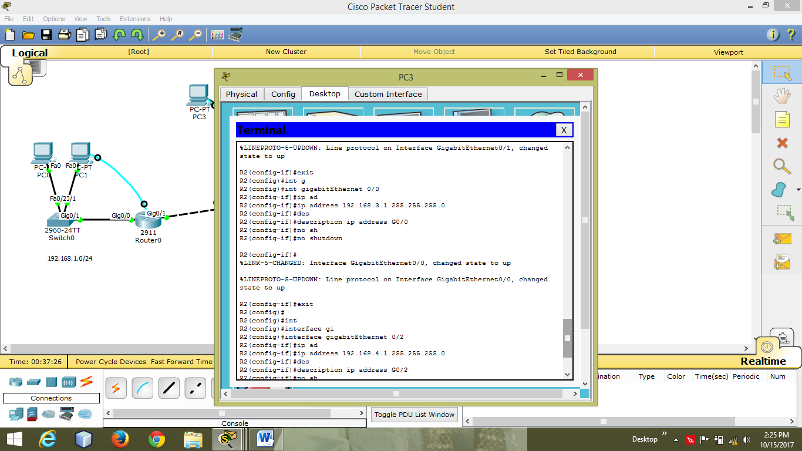Select the Router0 2911 device on canvas

148,221
